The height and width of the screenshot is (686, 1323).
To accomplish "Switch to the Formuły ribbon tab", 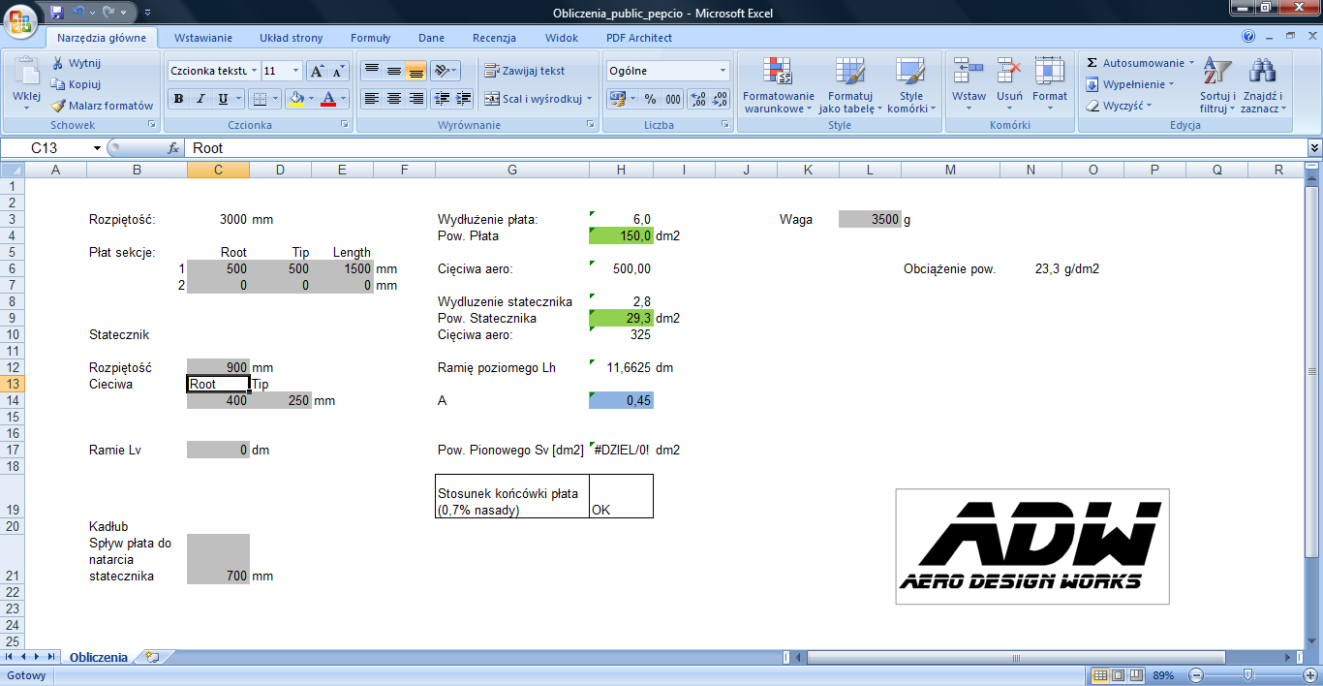I will click(370, 38).
